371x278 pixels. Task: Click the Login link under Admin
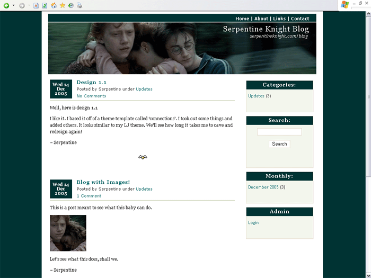pos(253,223)
